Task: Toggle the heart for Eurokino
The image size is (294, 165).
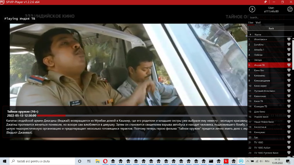Action: click(x=289, y=45)
